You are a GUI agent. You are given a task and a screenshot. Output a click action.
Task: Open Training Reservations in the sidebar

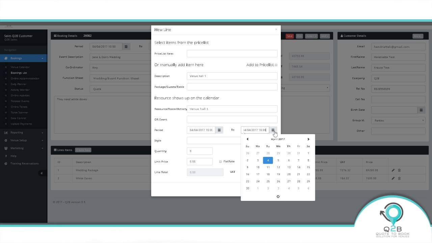click(x=24, y=164)
